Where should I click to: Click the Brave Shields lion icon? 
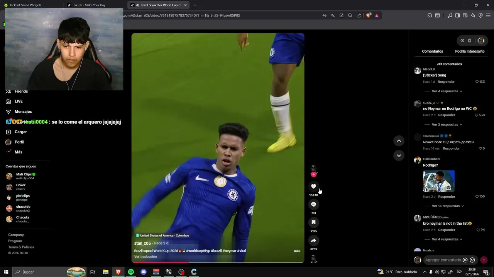(x=369, y=15)
